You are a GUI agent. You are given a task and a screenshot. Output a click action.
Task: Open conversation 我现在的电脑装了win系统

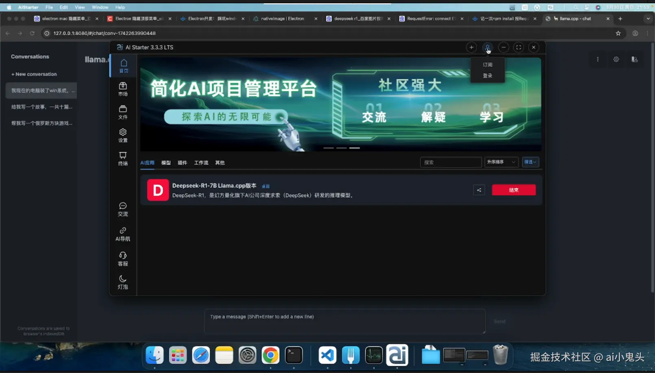click(41, 91)
